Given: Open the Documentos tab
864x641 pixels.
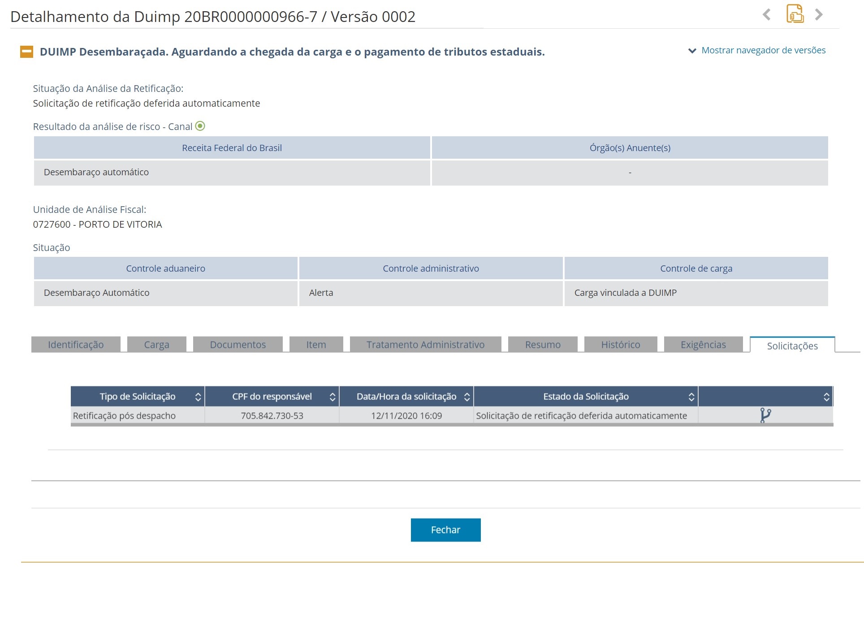Looking at the screenshot, I should pyautogui.click(x=238, y=344).
